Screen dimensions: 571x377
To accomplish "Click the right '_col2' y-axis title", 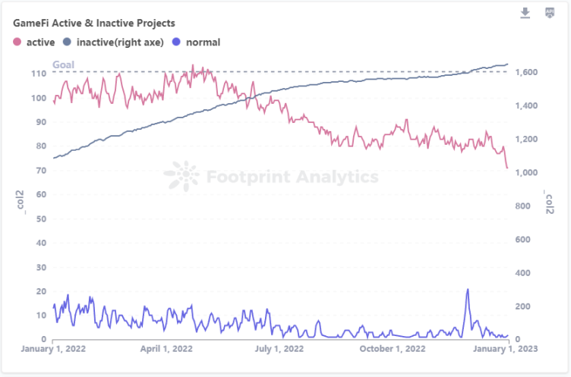I will pyautogui.click(x=548, y=200).
